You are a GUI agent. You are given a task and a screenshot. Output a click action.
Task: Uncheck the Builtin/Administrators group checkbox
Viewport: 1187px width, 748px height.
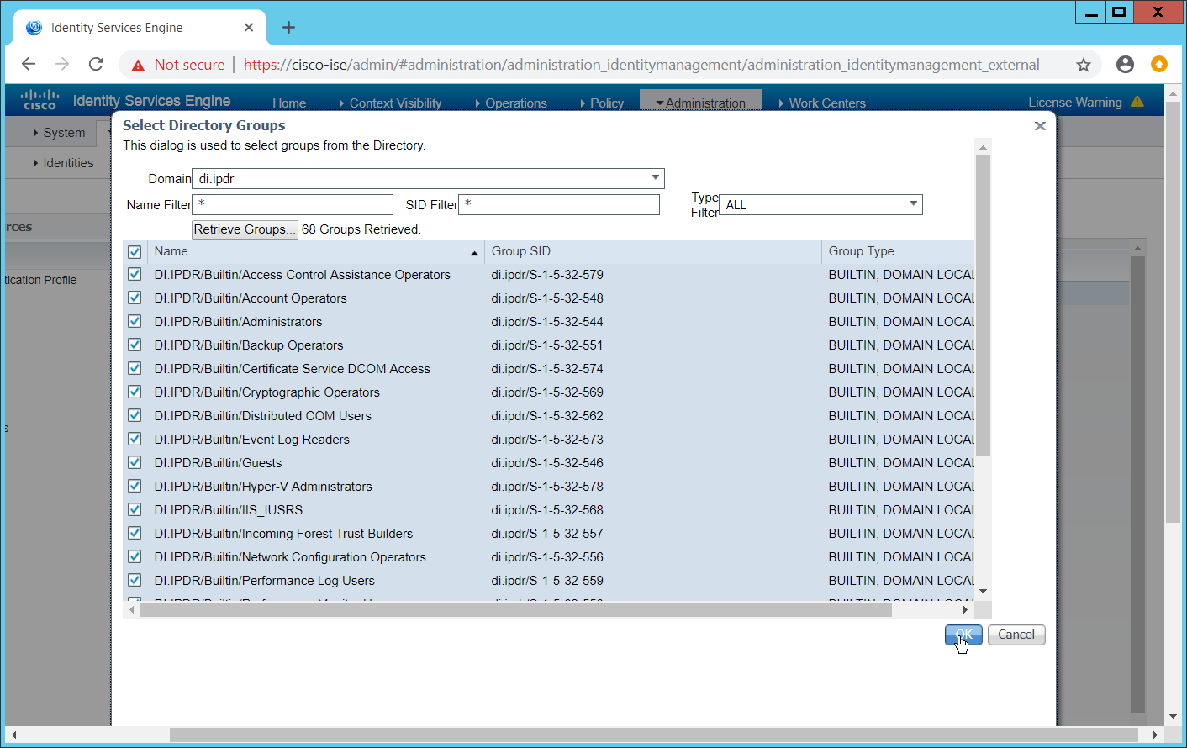(x=135, y=322)
